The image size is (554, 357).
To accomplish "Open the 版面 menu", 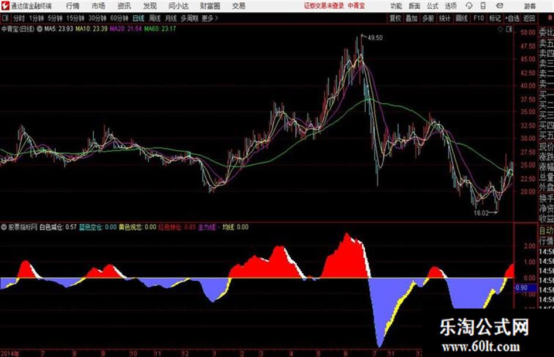I will (414, 6).
